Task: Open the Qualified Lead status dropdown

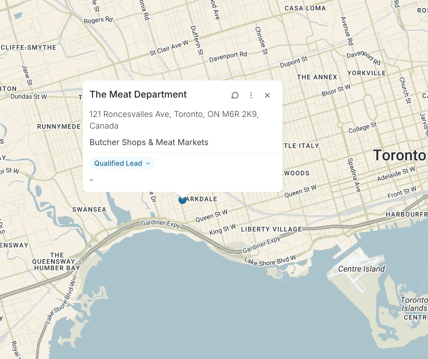Action: click(x=122, y=163)
